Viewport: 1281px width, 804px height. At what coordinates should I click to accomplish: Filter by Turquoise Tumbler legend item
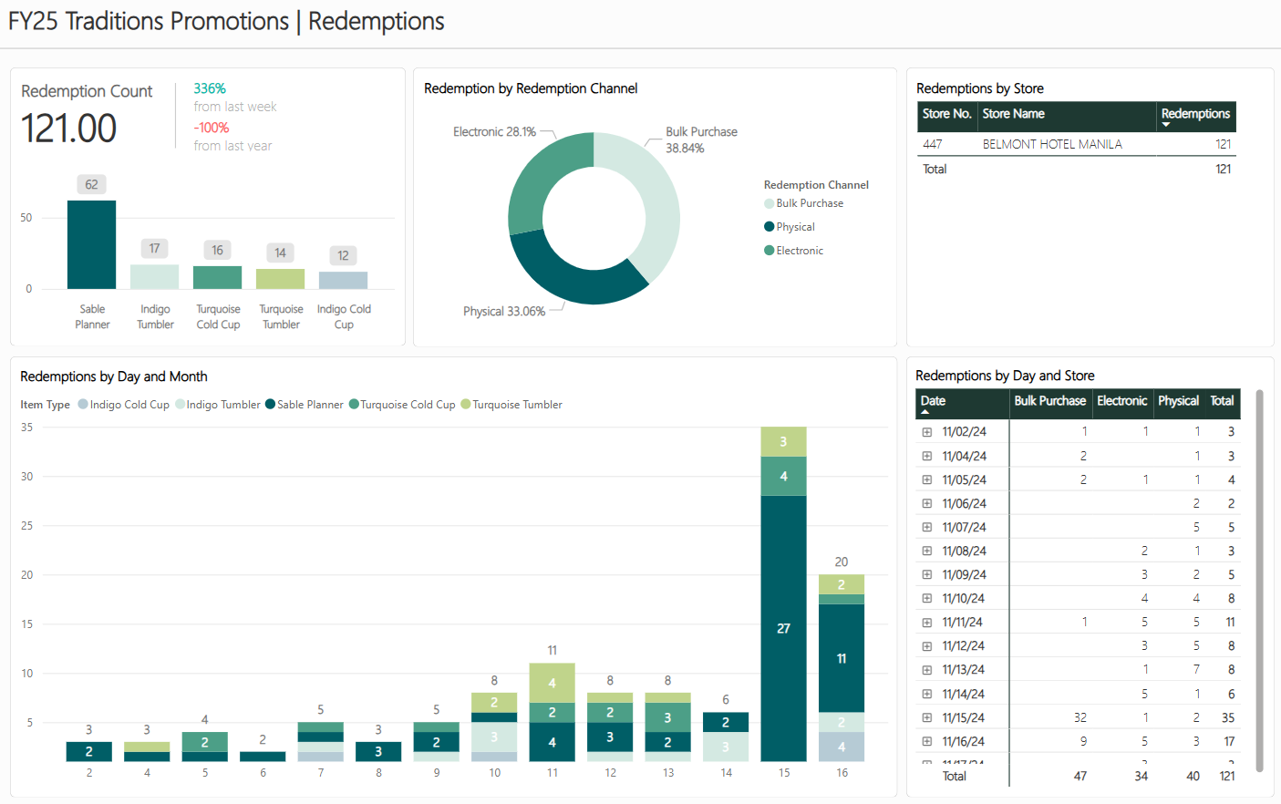[466, 405]
